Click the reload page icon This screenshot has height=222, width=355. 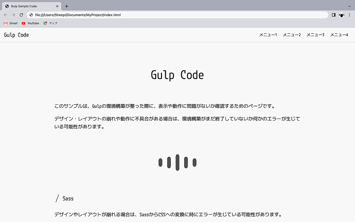click(21, 15)
